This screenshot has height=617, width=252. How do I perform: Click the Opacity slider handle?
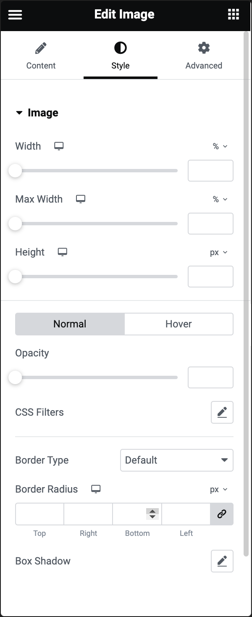pyautogui.click(x=15, y=377)
